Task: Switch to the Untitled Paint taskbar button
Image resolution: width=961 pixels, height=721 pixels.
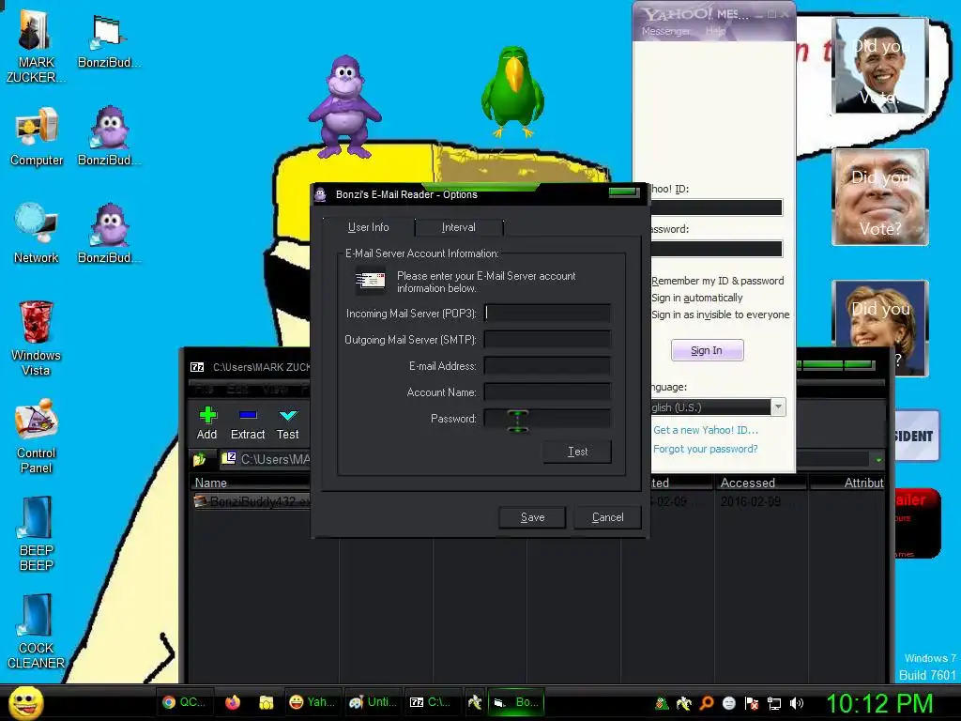Action: coord(373,702)
